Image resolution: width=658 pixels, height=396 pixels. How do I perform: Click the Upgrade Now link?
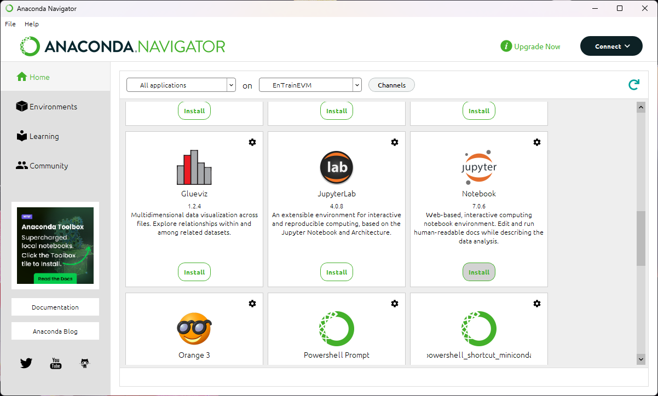click(x=536, y=46)
